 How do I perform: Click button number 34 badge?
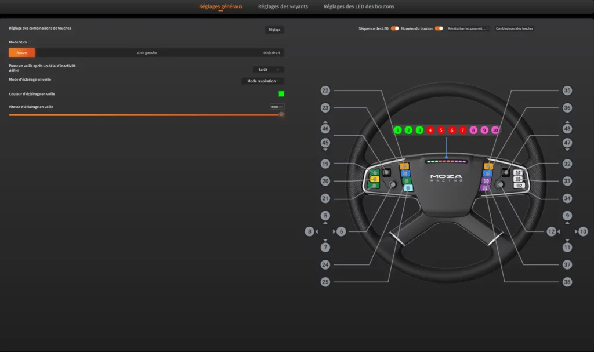click(567, 198)
